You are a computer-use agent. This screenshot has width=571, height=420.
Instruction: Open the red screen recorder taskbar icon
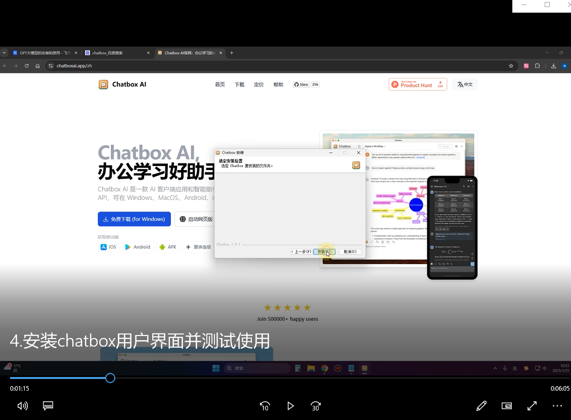pyautogui.click(x=338, y=368)
